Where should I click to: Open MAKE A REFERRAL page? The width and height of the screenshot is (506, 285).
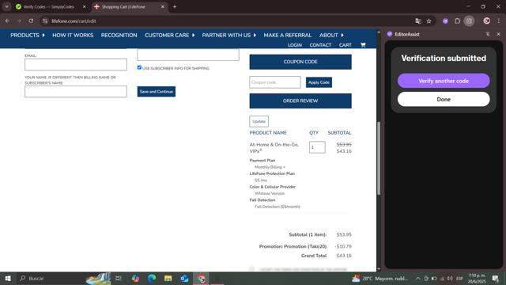tap(287, 35)
